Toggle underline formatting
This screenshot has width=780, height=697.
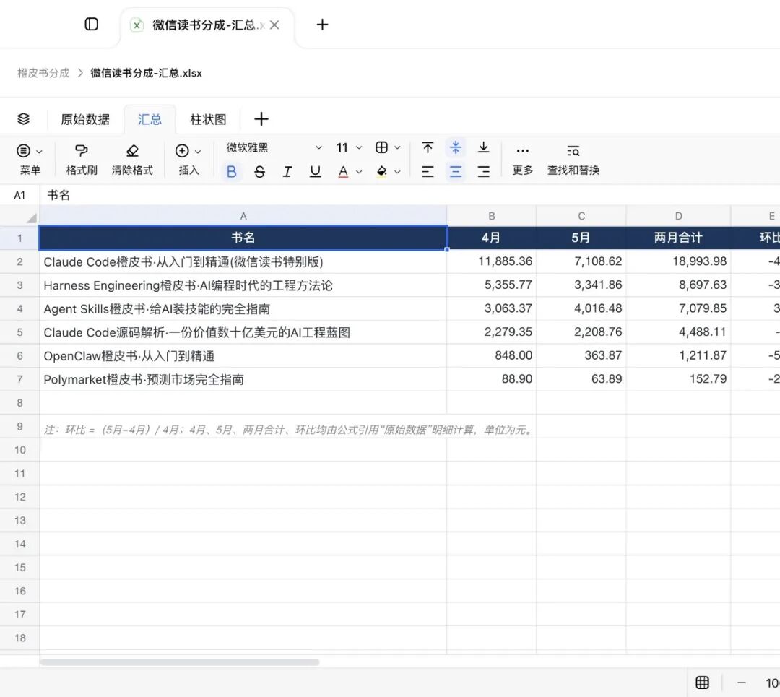coord(315,172)
